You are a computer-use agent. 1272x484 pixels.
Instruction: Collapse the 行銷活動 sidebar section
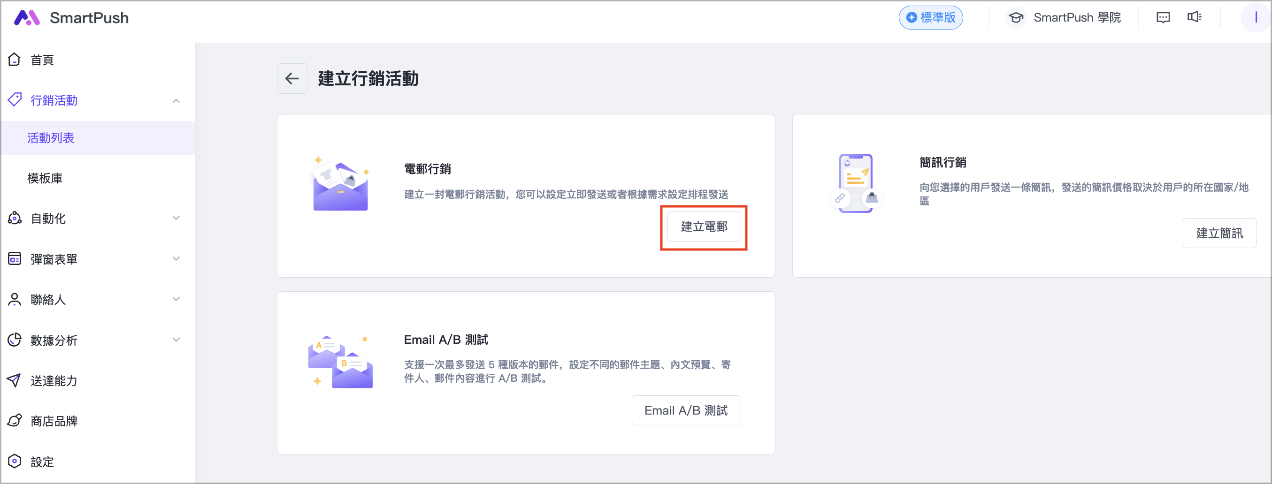[x=176, y=101]
